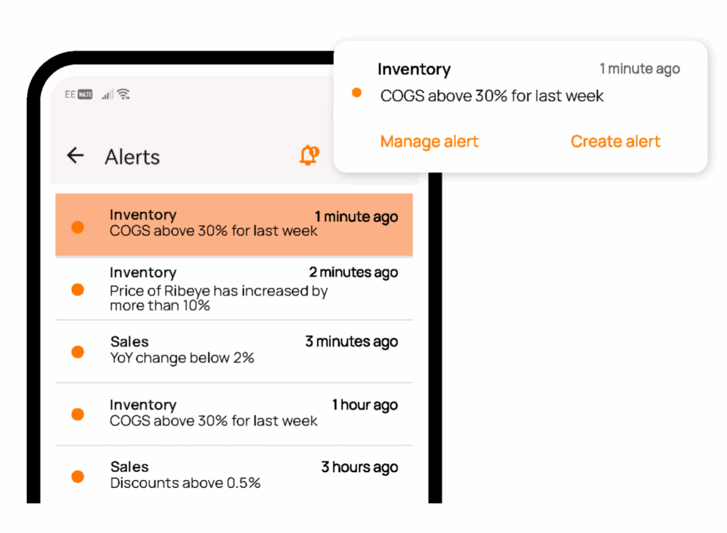Click orange dot beside Ribeye price alert
Viewport: 727px width, 533px height.
tap(78, 289)
